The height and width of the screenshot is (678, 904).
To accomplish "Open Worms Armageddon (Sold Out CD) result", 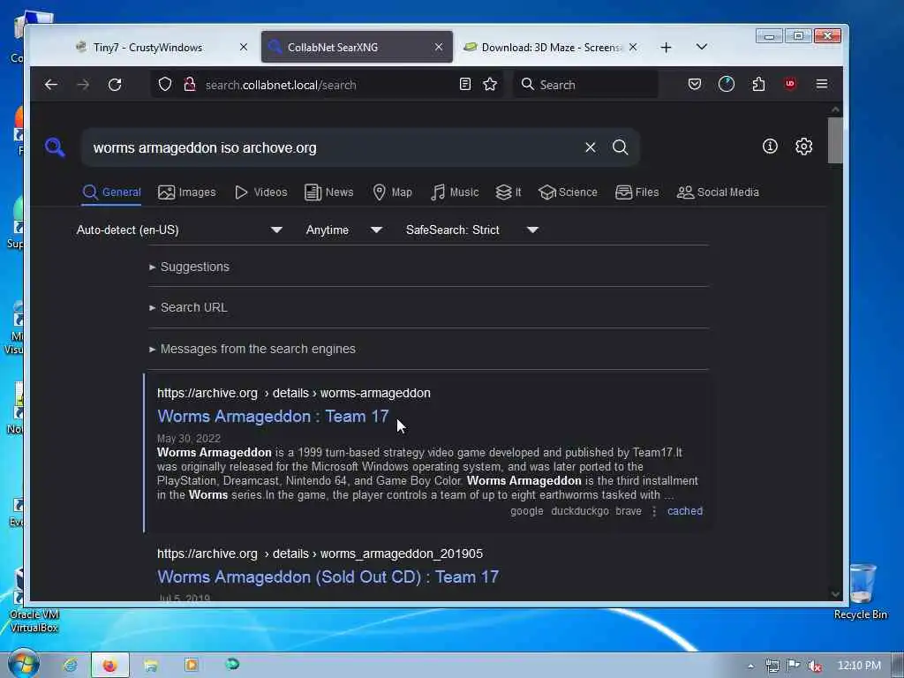I will (328, 577).
